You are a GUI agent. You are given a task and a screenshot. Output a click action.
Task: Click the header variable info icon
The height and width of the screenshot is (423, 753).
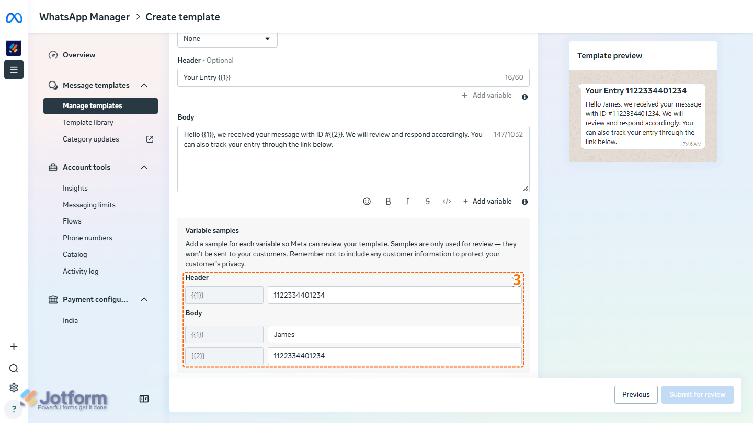(x=524, y=97)
